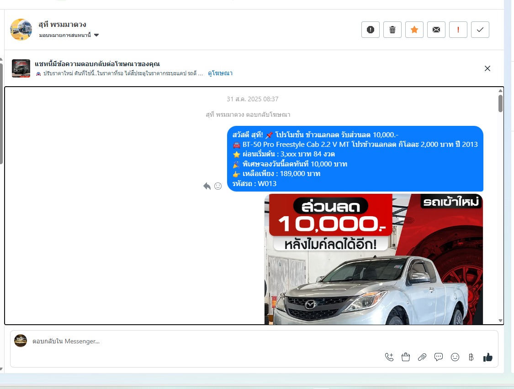Click banner title แชทนี้มีข้อความตอบกลับต่อโฆษณาของคุณ

pyautogui.click(x=97, y=64)
